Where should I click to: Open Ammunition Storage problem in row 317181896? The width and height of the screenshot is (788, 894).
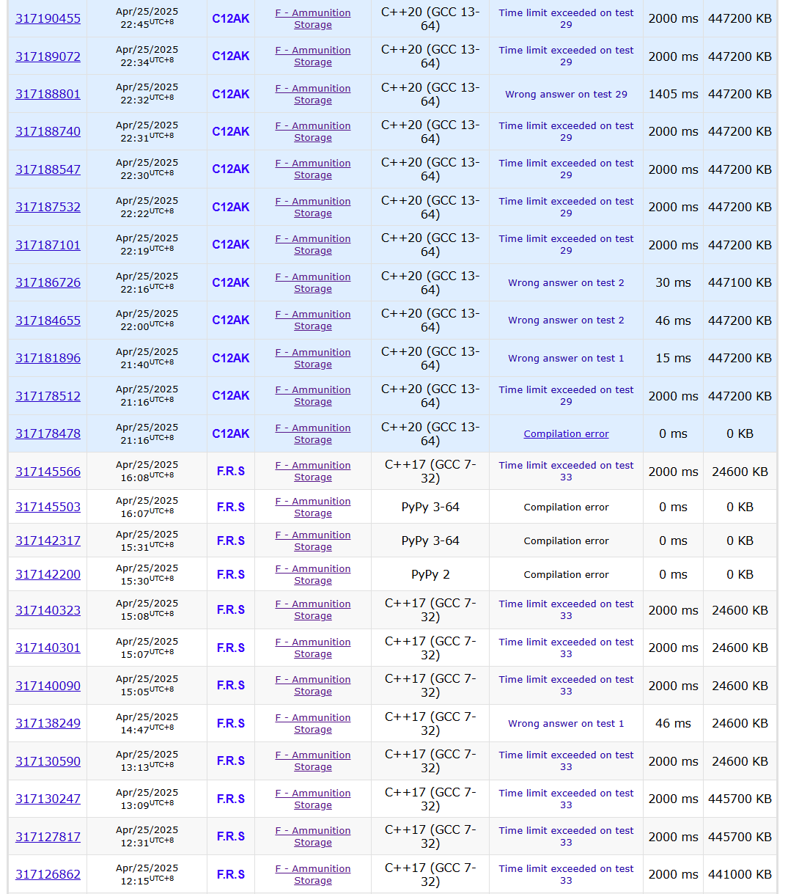313,358
